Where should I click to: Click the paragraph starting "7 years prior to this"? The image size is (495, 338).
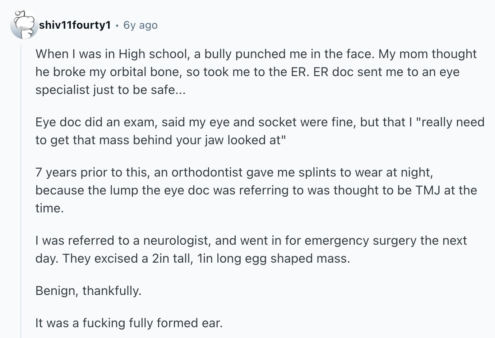point(256,190)
